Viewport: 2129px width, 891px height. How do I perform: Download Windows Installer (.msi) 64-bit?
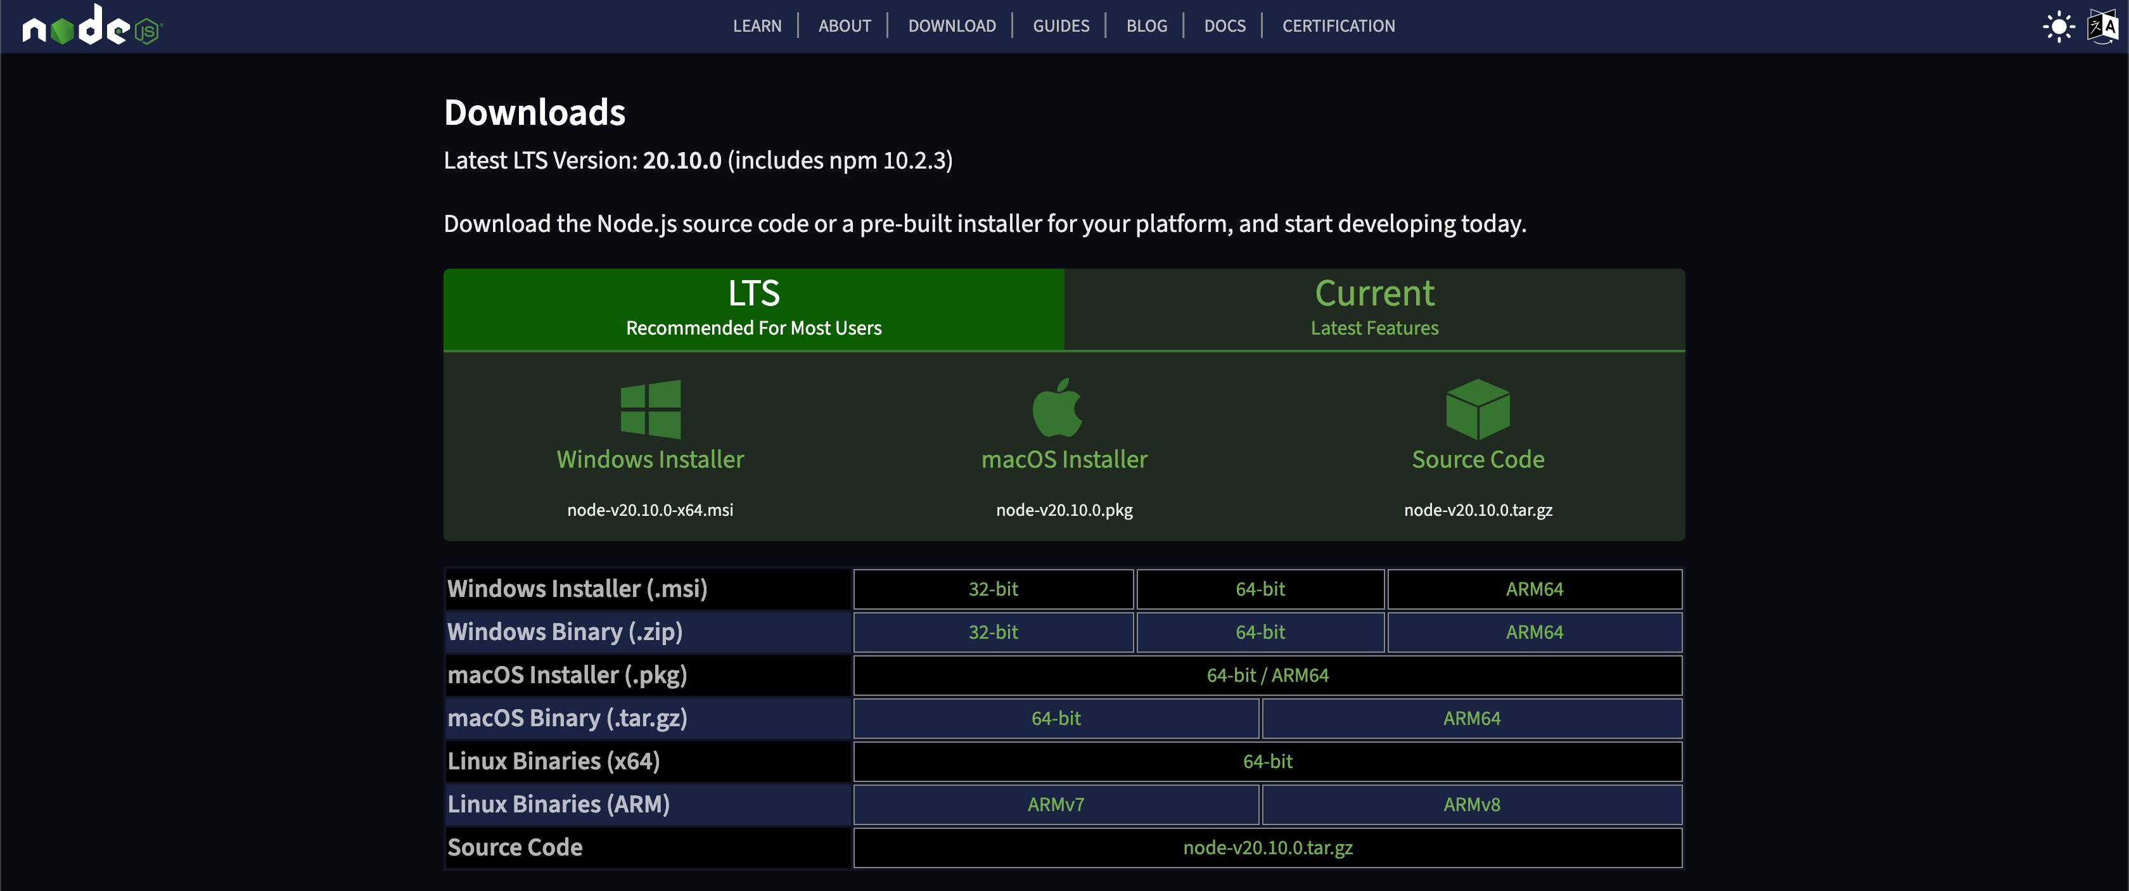[x=1260, y=589]
